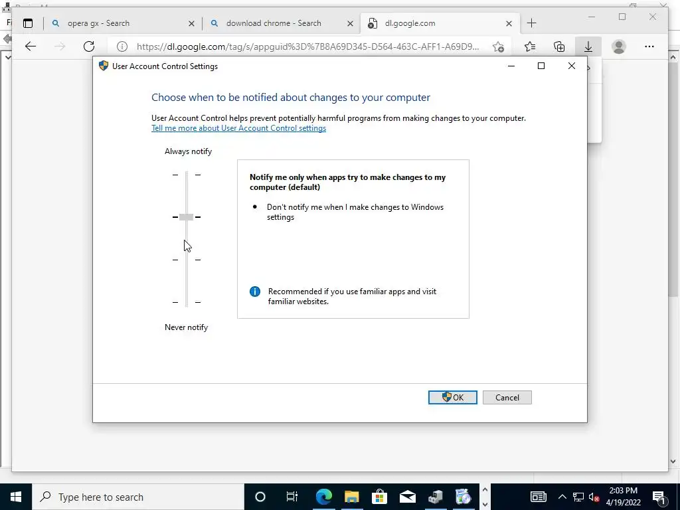Open Microsoft Store from the taskbar

379,497
